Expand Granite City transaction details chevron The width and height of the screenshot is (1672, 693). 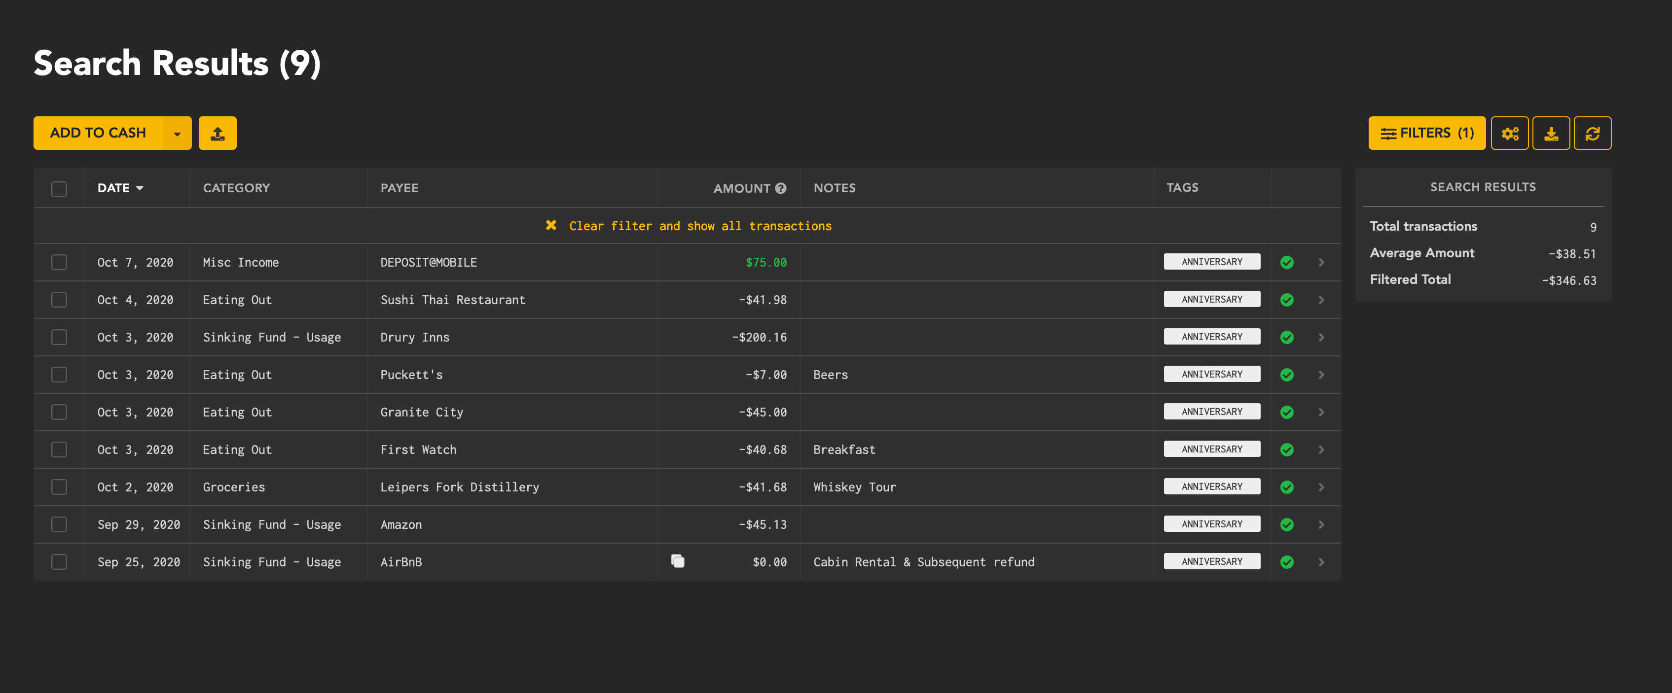click(x=1321, y=412)
